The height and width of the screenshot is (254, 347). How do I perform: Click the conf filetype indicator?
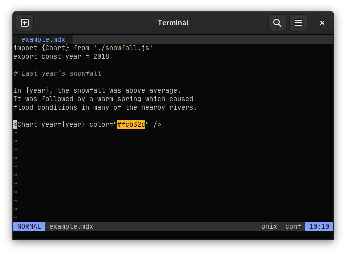click(x=293, y=226)
